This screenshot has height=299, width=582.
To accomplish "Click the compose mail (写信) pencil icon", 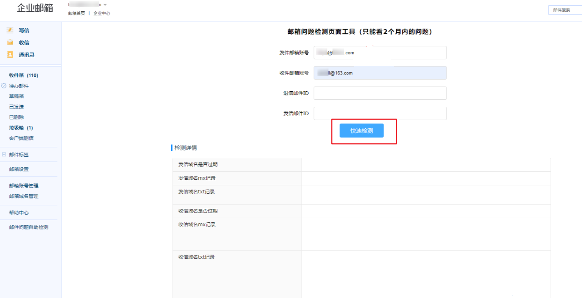I will point(10,30).
